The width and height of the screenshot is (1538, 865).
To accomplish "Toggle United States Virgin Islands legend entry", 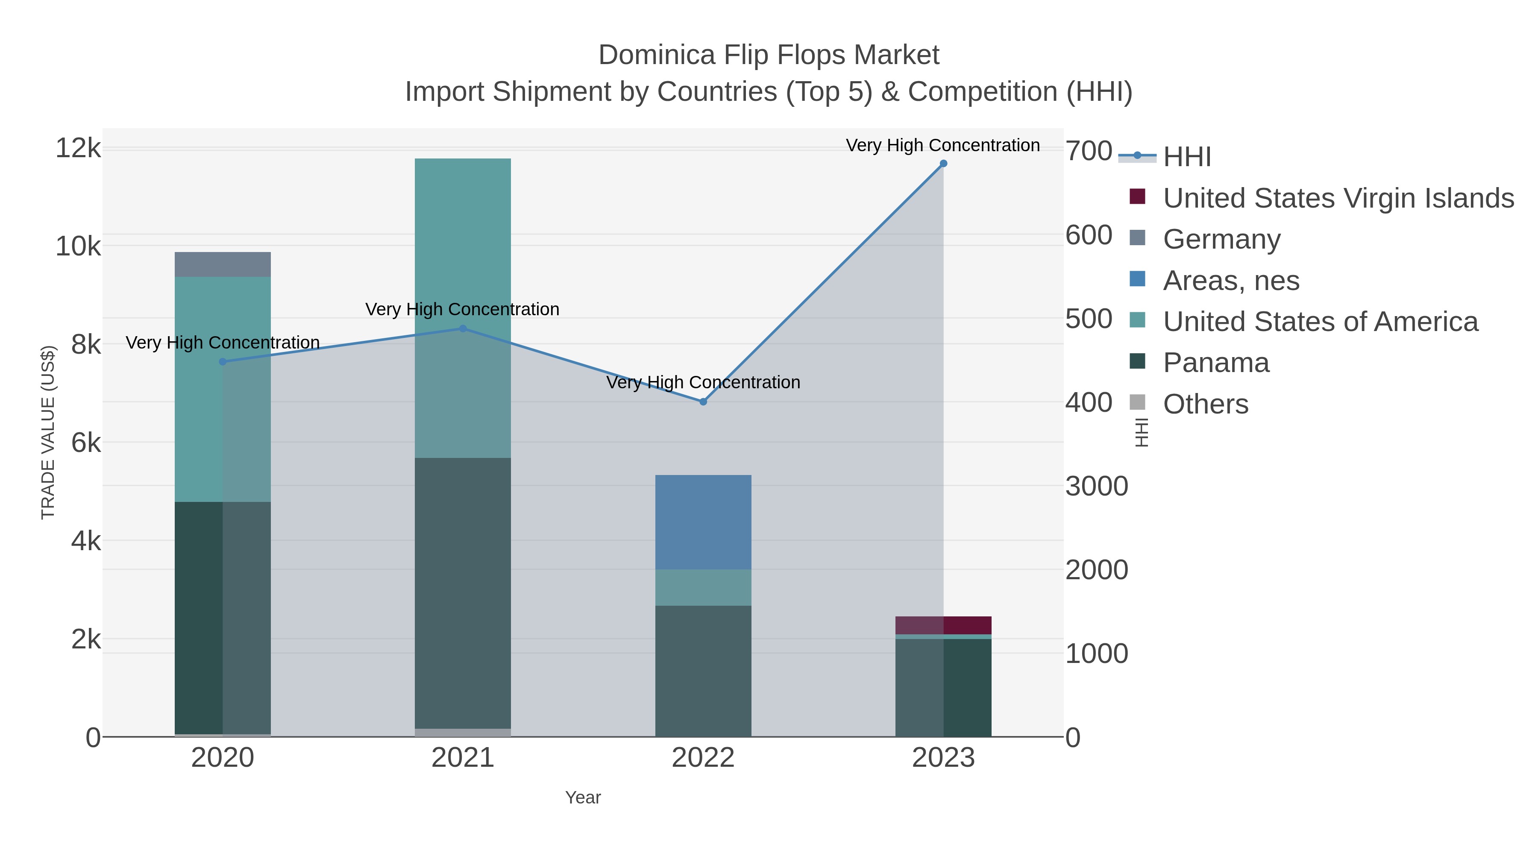I will [1322, 198].
